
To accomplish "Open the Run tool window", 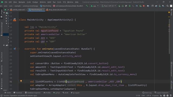I will point(57,93).
